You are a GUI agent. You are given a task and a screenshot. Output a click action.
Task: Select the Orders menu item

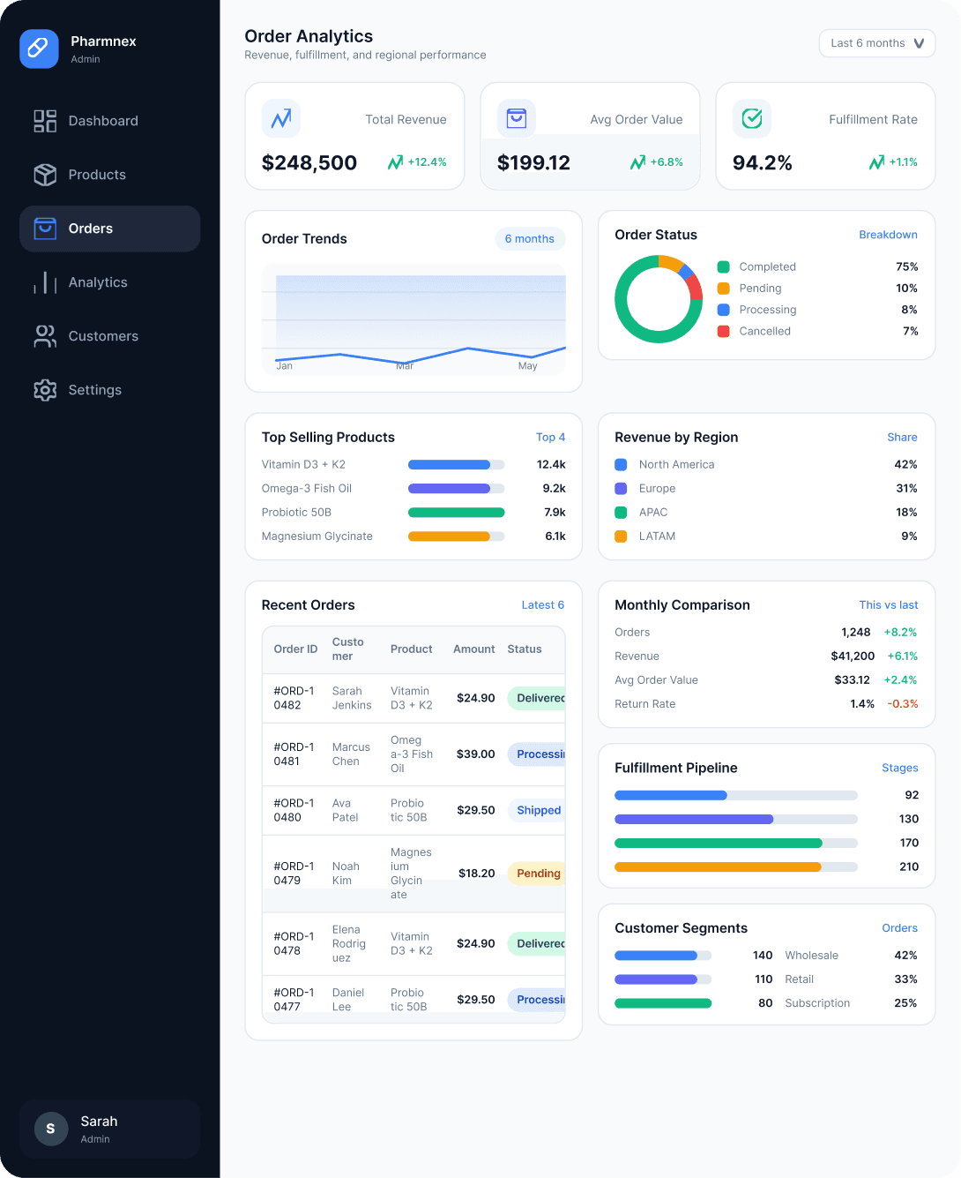(x=110, y=229)
